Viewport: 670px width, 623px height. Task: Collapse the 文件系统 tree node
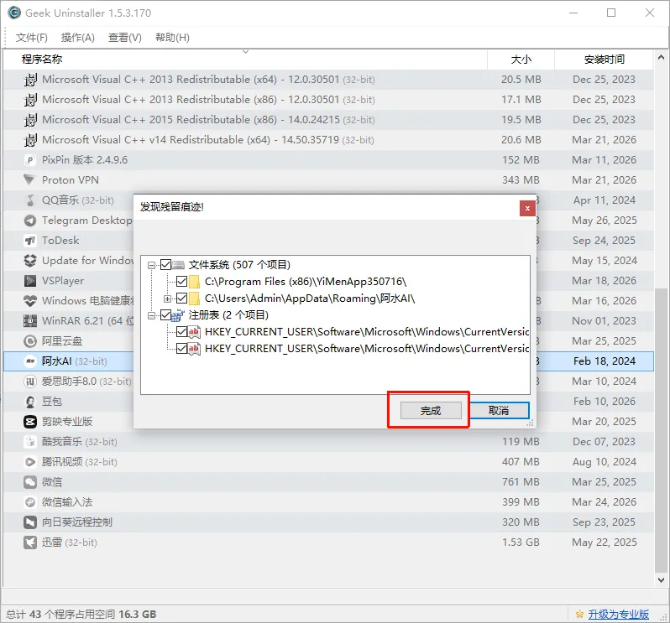[x=151, y=265]
